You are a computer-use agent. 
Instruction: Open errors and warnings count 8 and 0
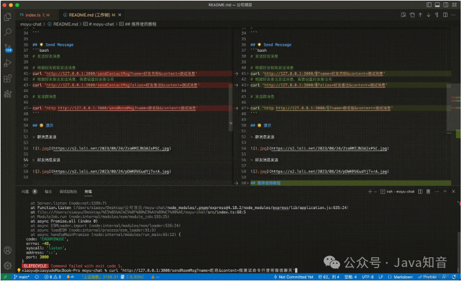53,277
